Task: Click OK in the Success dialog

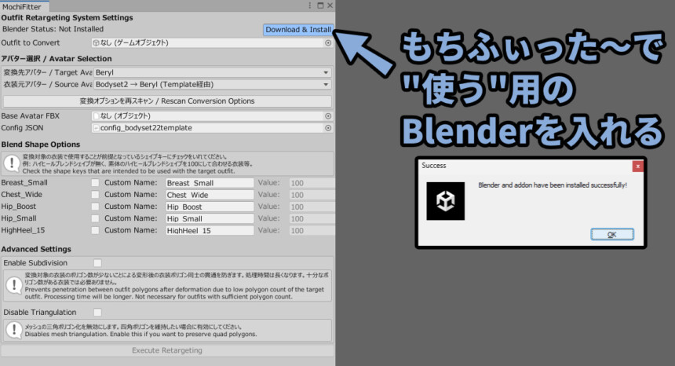Action: pos(611,234)
